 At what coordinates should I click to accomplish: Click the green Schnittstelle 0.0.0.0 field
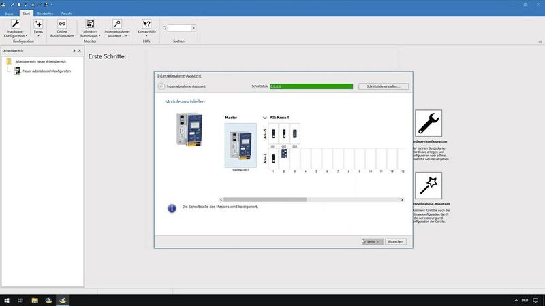point(311,86)
